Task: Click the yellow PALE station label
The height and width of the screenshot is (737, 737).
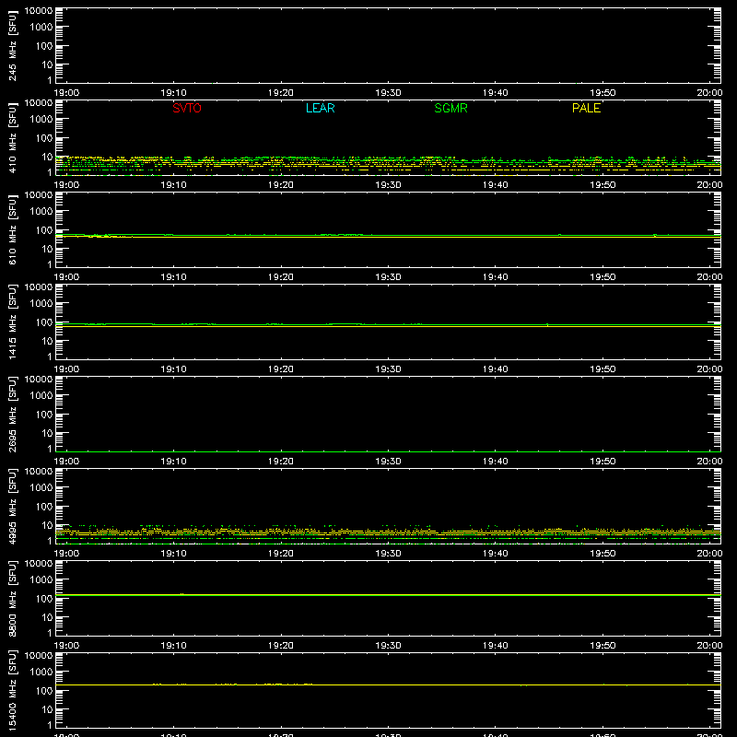Action: point(586,108)
